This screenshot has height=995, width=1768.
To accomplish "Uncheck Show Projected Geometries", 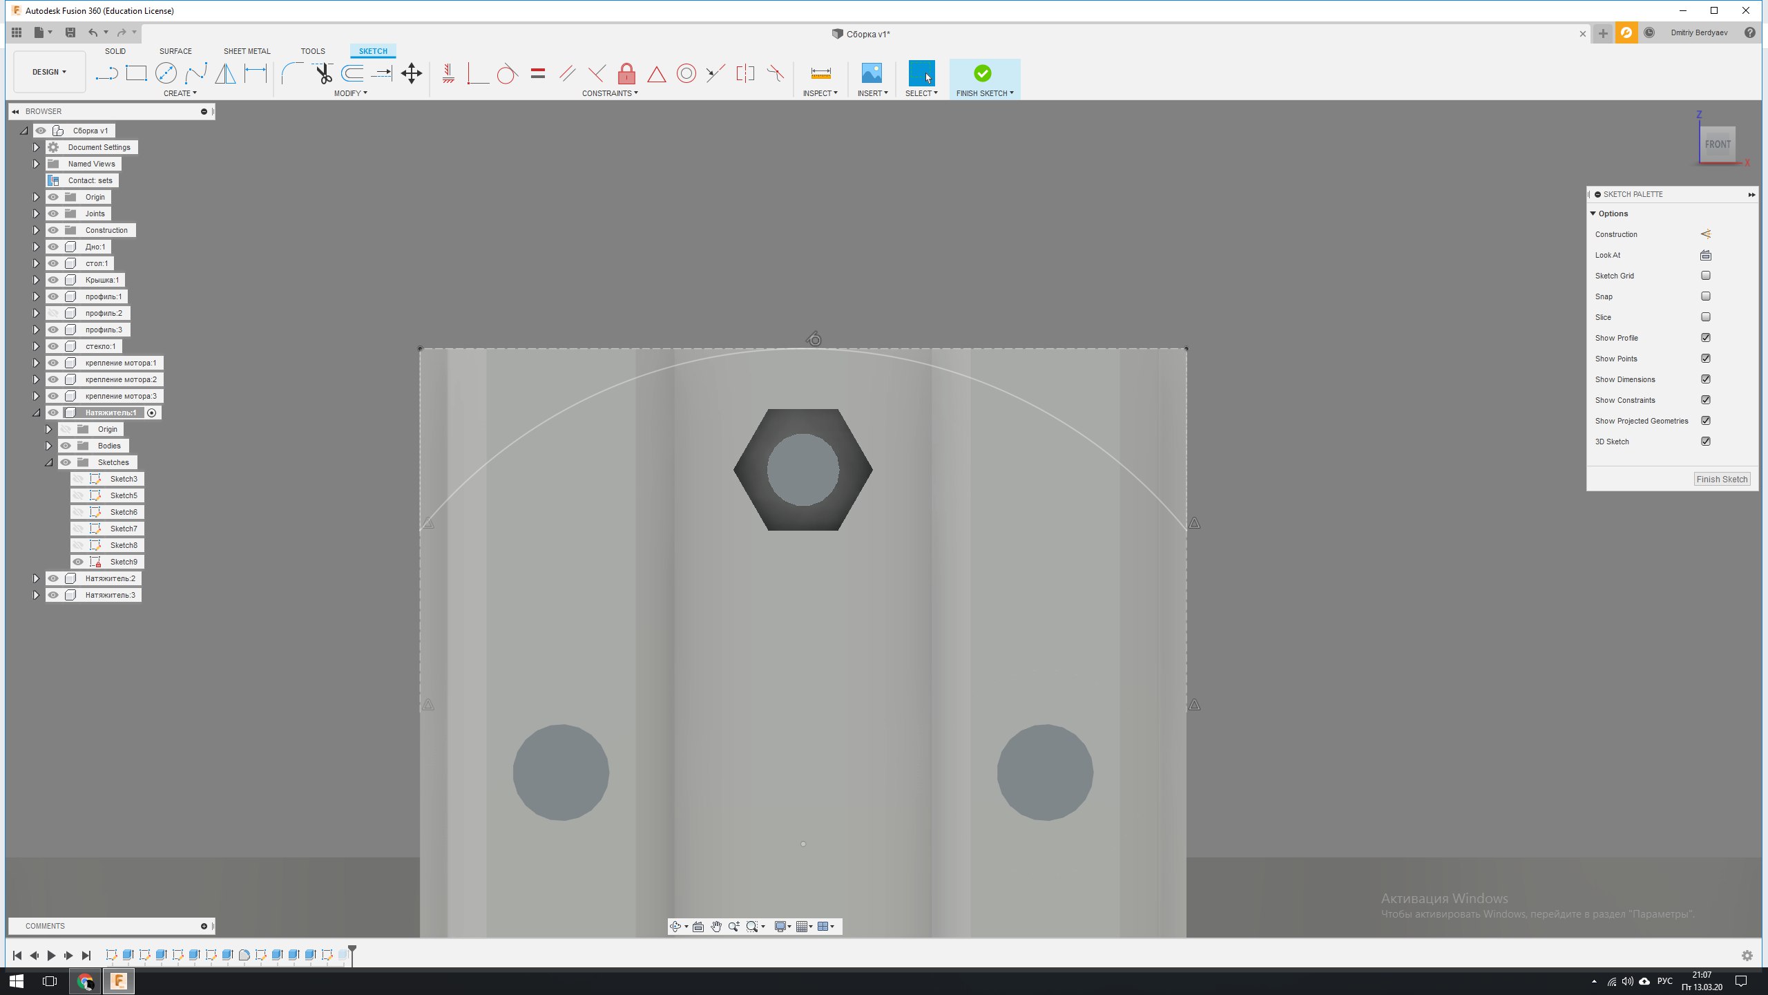I will (x=1706, y=421).
